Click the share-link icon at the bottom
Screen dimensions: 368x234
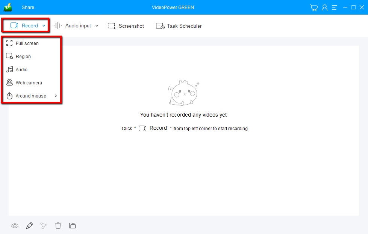pos(44,225)
